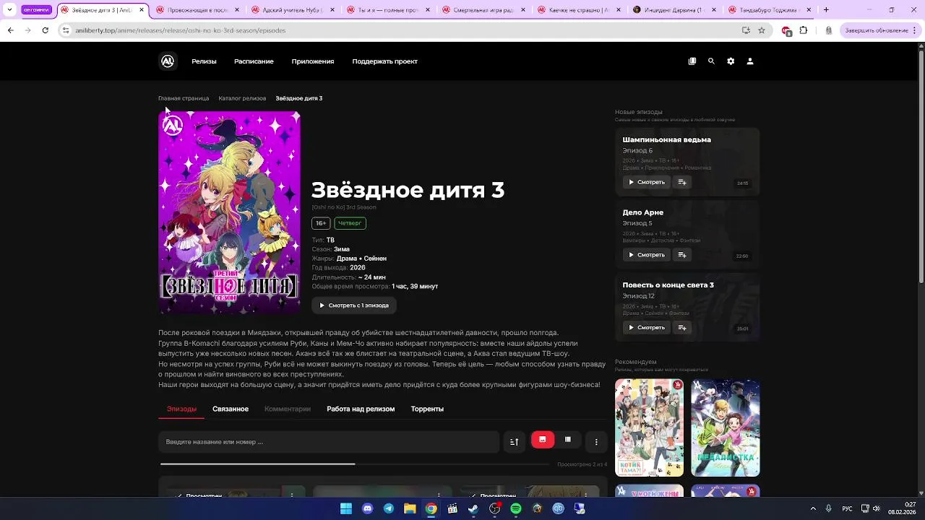Watch Повесть о конце света 3 Эпизод 12
Image resolution: width=925 pixels, height=520 pixels.
[x=647, y=328]
